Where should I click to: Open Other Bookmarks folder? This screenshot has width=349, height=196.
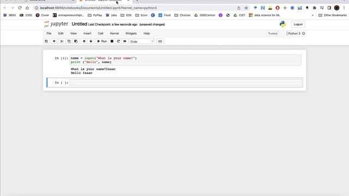click(x=333, y=15)
